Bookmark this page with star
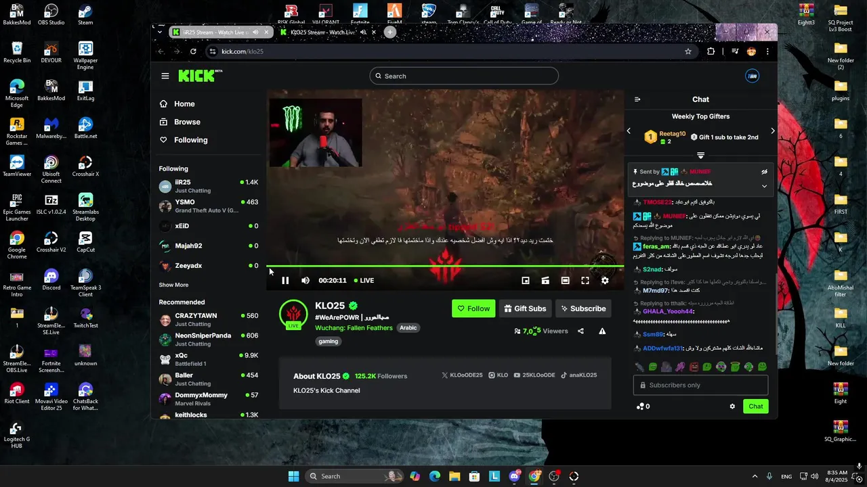Image resolution: width=867 pixels, height=487 pixels. point(688,51)
